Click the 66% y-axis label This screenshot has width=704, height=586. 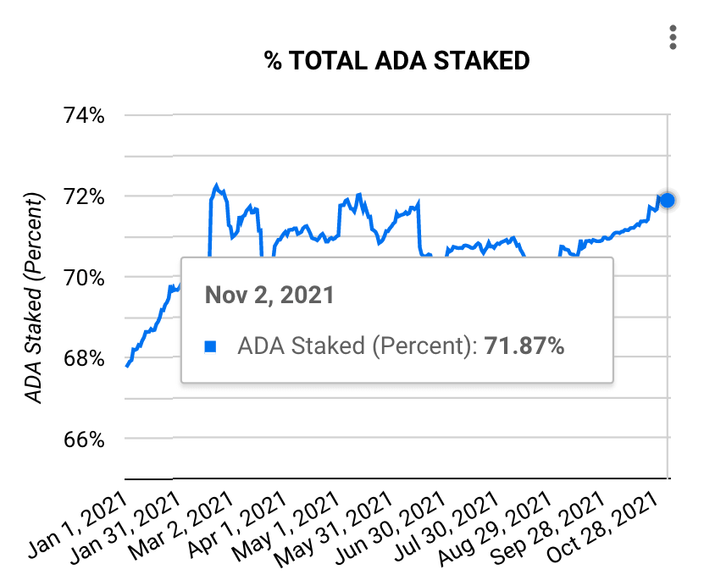tap(82, 439)
